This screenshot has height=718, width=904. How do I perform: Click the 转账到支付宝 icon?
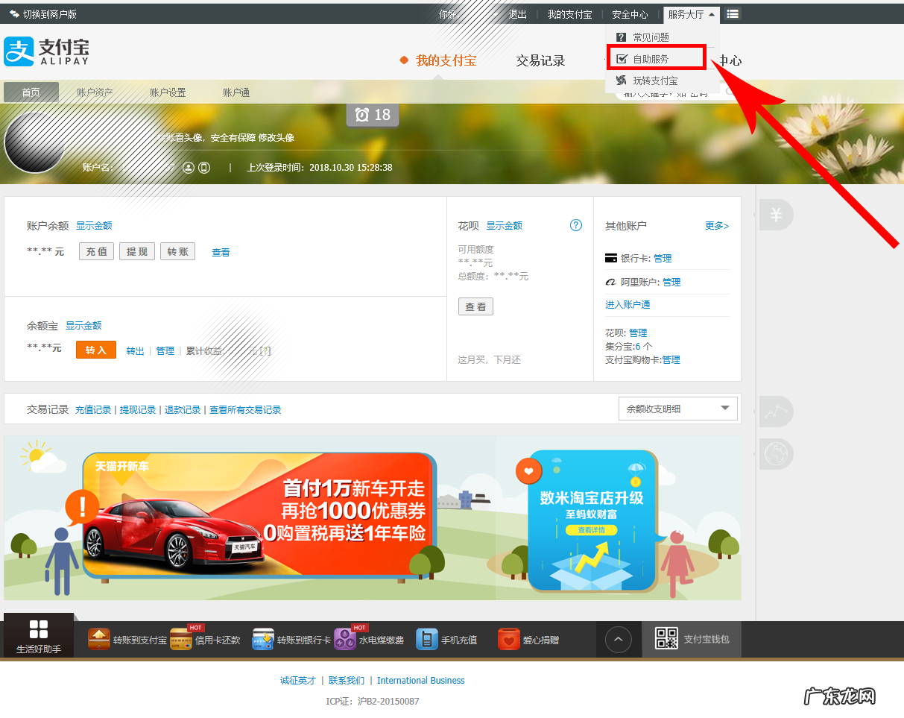point(99,640)
